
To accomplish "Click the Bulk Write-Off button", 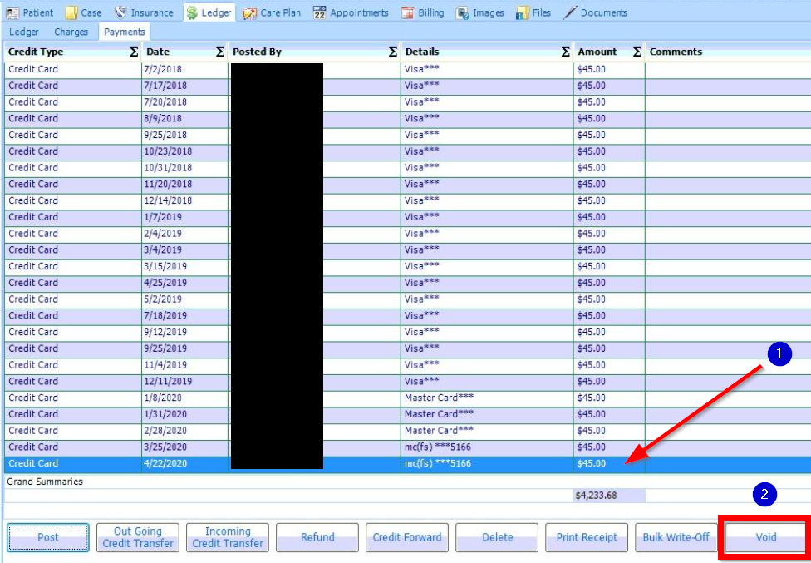I will 676,537.
